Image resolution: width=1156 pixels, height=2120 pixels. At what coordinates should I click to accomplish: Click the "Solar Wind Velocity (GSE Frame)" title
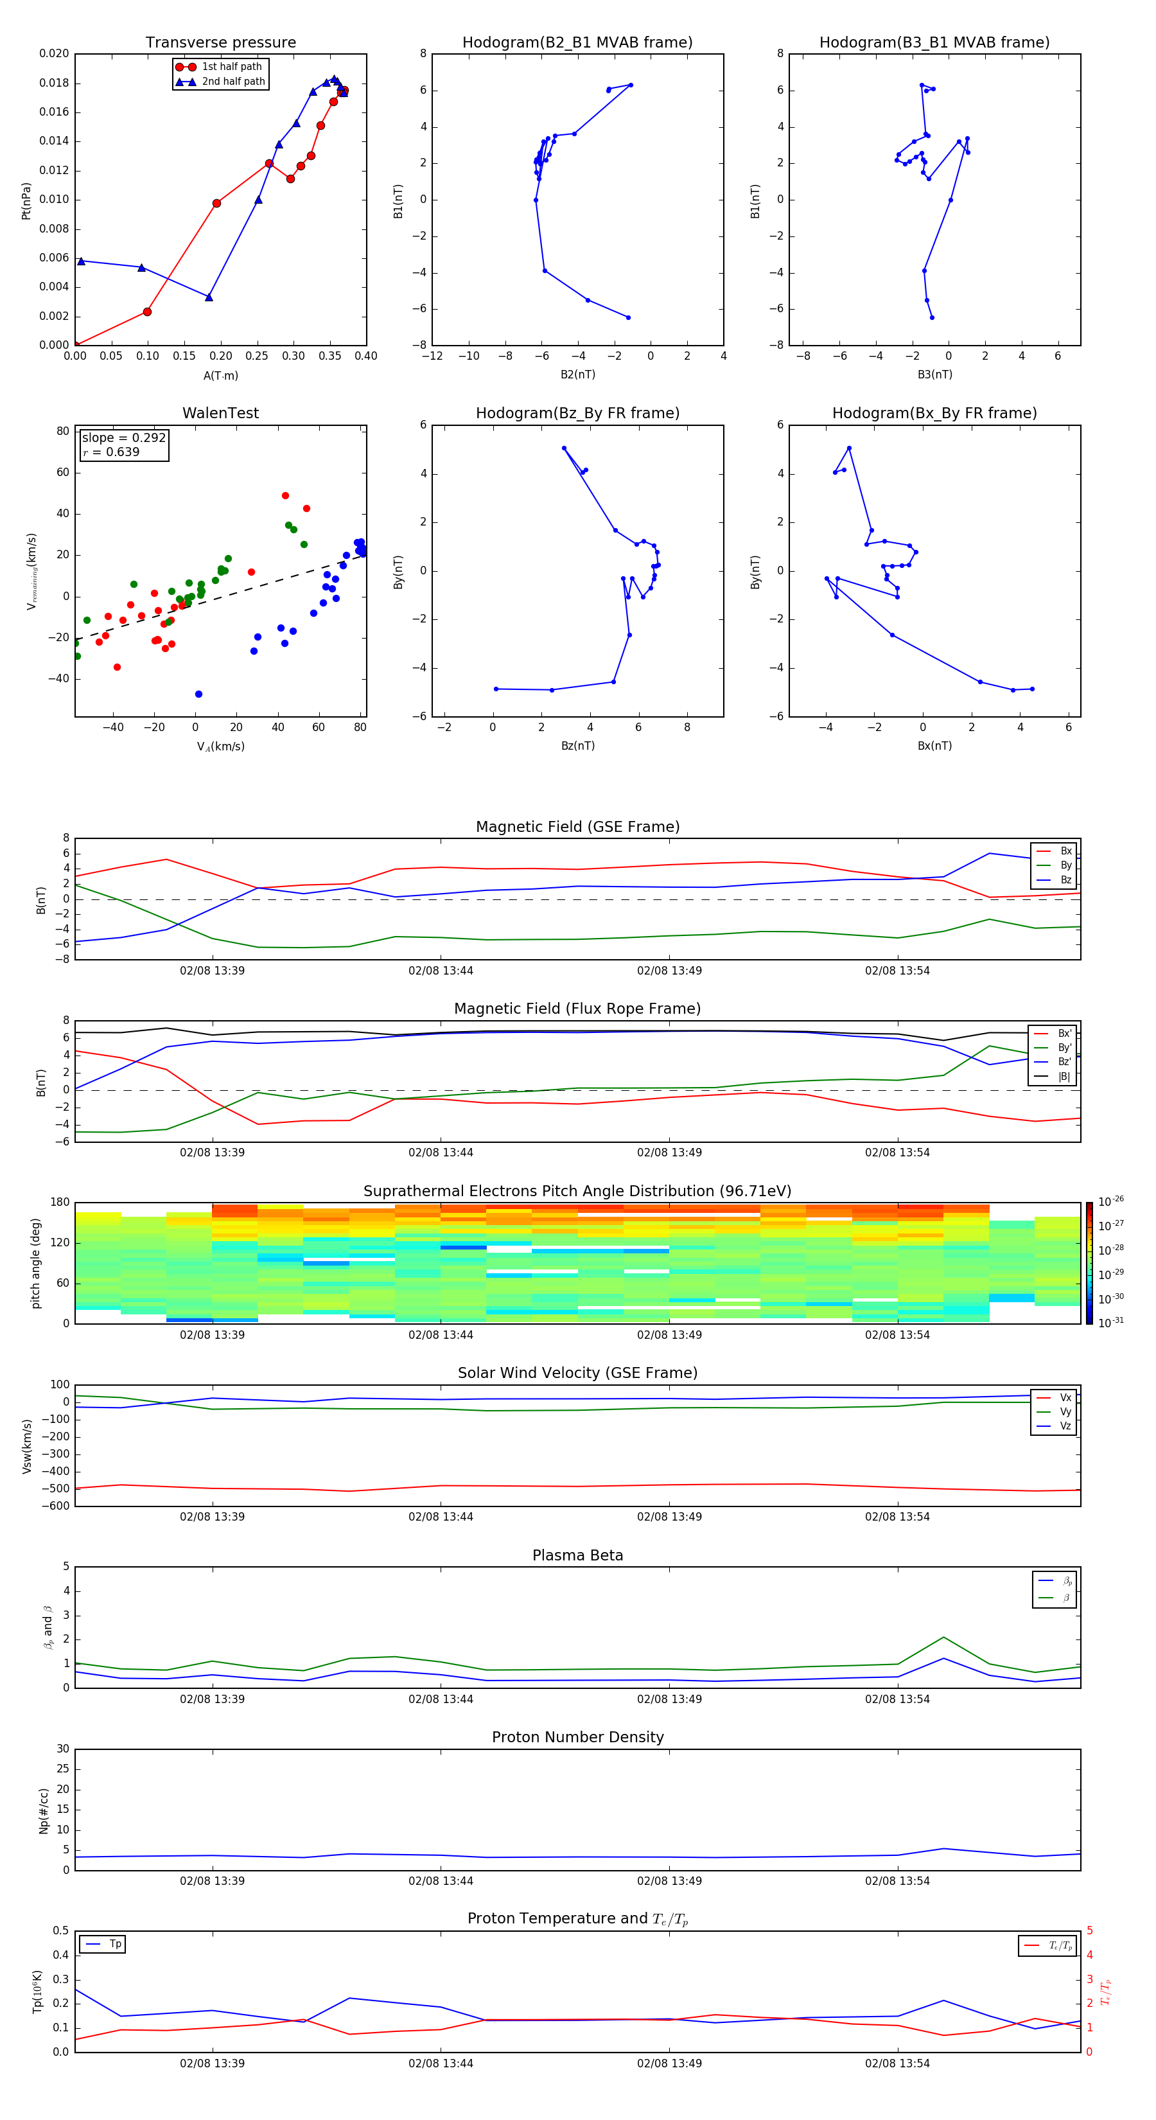pyautogui.click(x=577, y=1374)
